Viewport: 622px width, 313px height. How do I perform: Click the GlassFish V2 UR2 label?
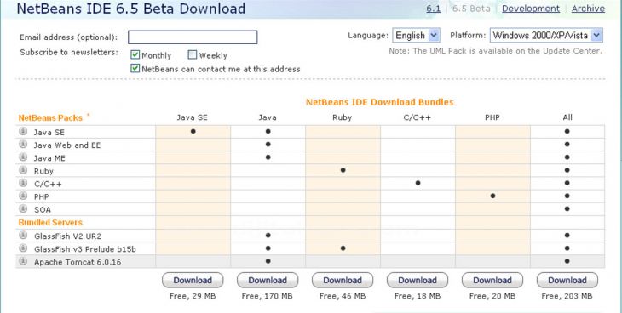[x=68, y=236]
